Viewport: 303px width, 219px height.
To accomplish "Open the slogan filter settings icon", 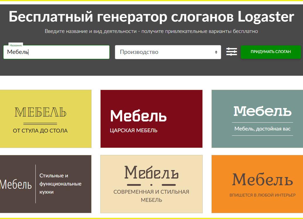I will pyautogui.click(x=232, y=52).
